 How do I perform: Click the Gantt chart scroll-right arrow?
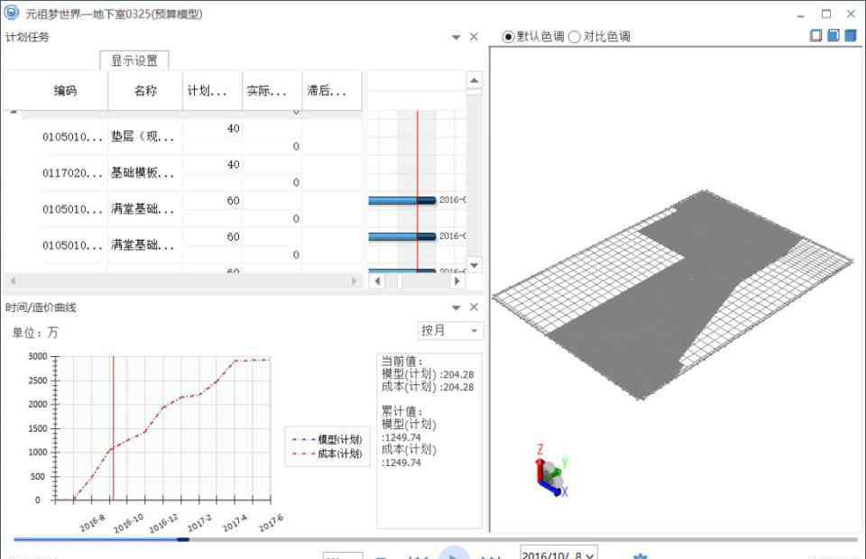point(456,281)
